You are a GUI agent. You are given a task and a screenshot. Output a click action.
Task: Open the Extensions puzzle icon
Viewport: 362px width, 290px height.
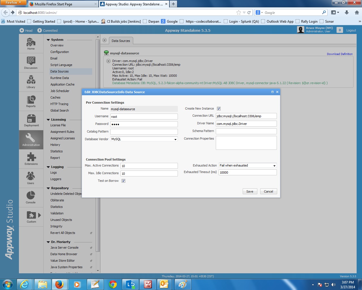click(31, 157)
